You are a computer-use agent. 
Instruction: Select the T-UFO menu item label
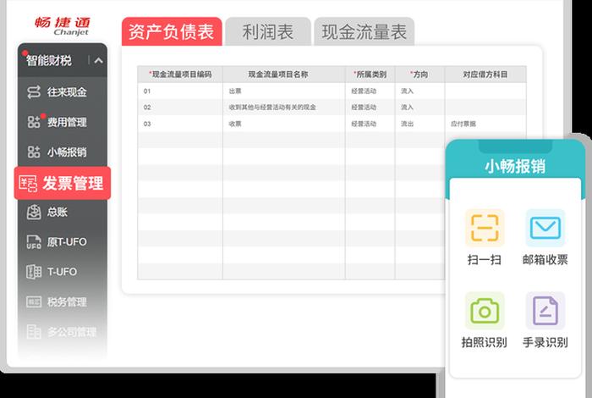tap(62, 272)
